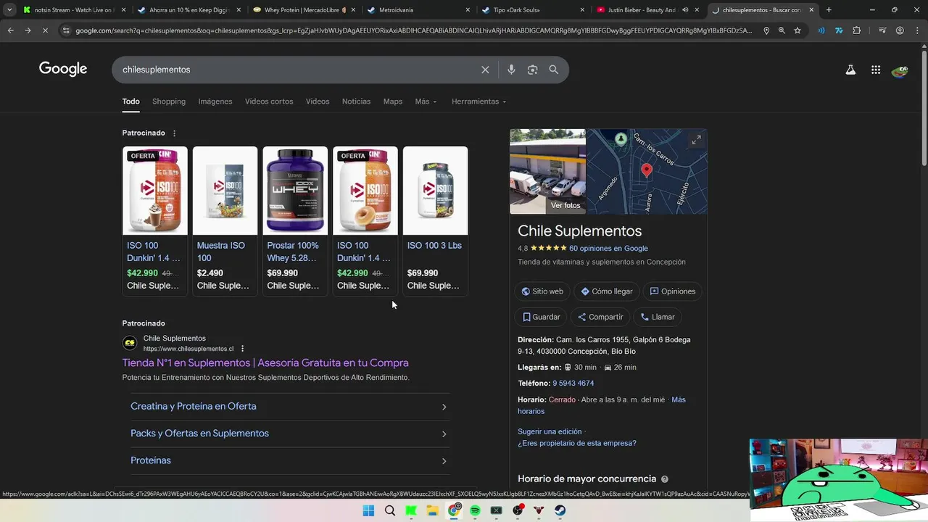Image resolution: width=928 pixels, height=522 pixels.
Task: Open the Kick app from the taskbar
Action: (x=411, y=510)
